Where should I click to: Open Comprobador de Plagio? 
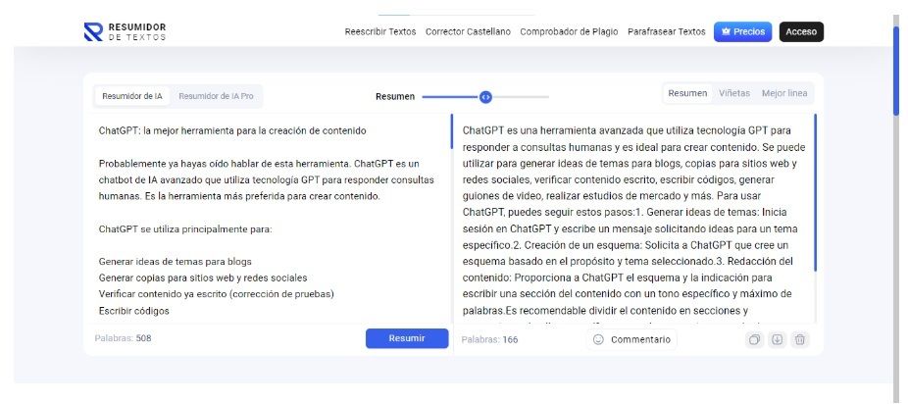(x=569, y=31)
